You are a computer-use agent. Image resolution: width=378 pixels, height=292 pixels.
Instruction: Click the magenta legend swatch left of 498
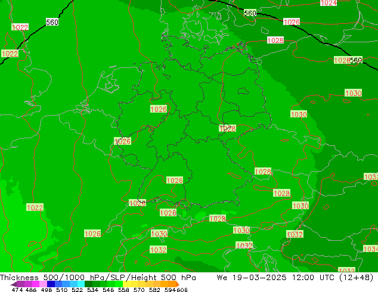point(35,284)
